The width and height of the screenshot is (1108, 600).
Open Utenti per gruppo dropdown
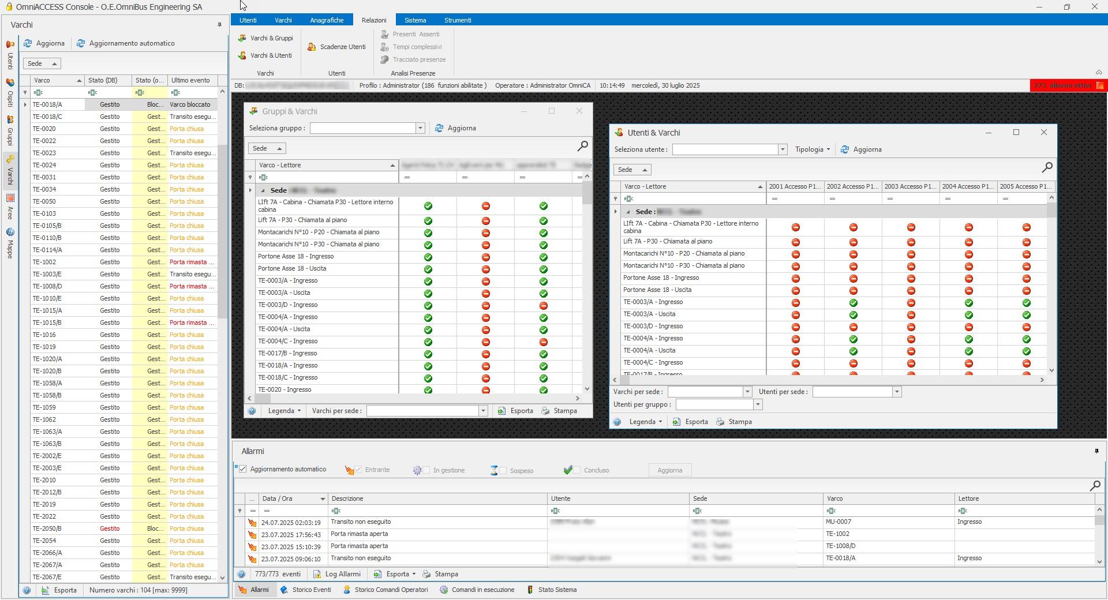pos(758,404)
